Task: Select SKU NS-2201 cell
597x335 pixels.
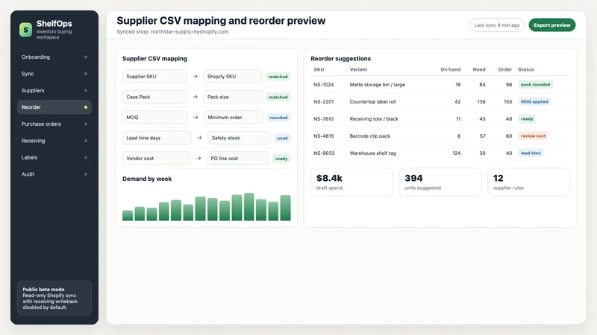Action: pos(324,102)
